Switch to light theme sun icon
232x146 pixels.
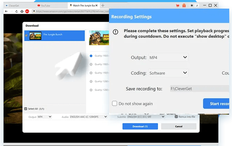tap(192, 6)
